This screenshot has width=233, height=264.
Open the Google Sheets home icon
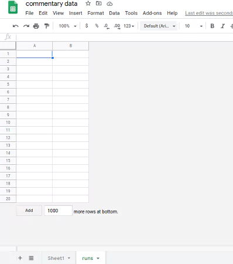tap(13, 8)
